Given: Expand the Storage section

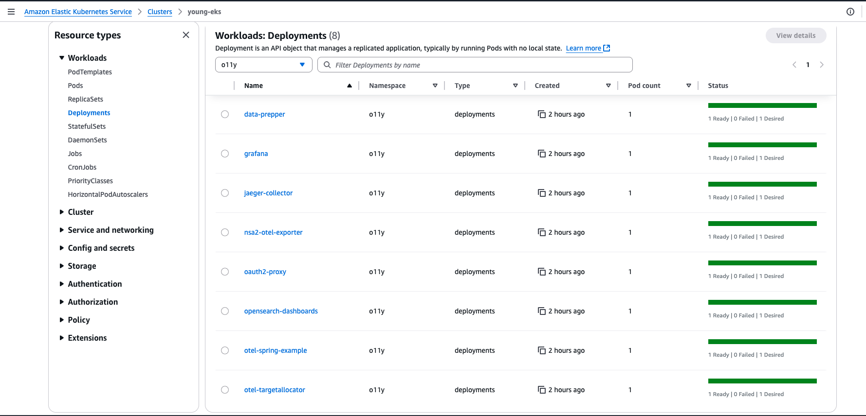Looking at the screenshot, I should coord(62,266).
